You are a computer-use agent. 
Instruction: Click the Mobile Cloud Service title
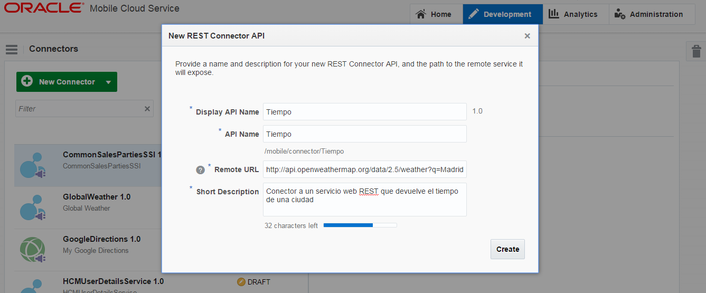click(x=135, y=8)
